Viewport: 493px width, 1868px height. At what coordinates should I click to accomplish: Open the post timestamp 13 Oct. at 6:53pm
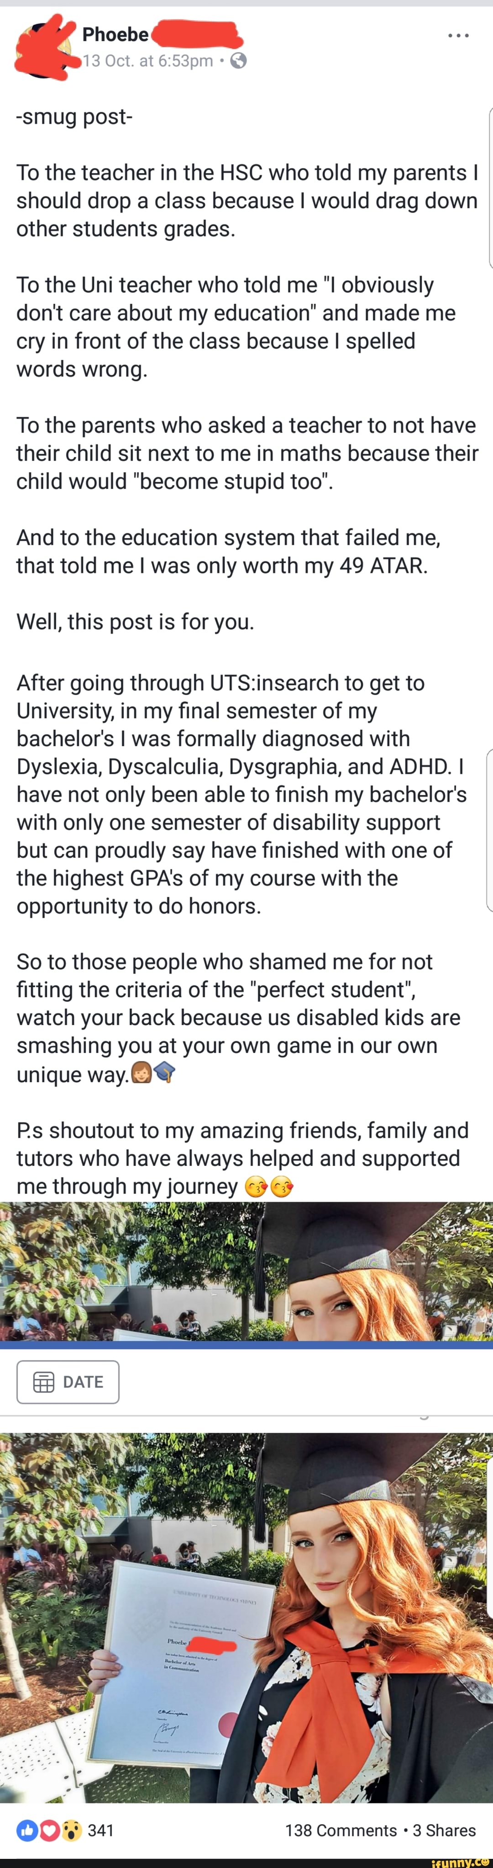[148, 61]
